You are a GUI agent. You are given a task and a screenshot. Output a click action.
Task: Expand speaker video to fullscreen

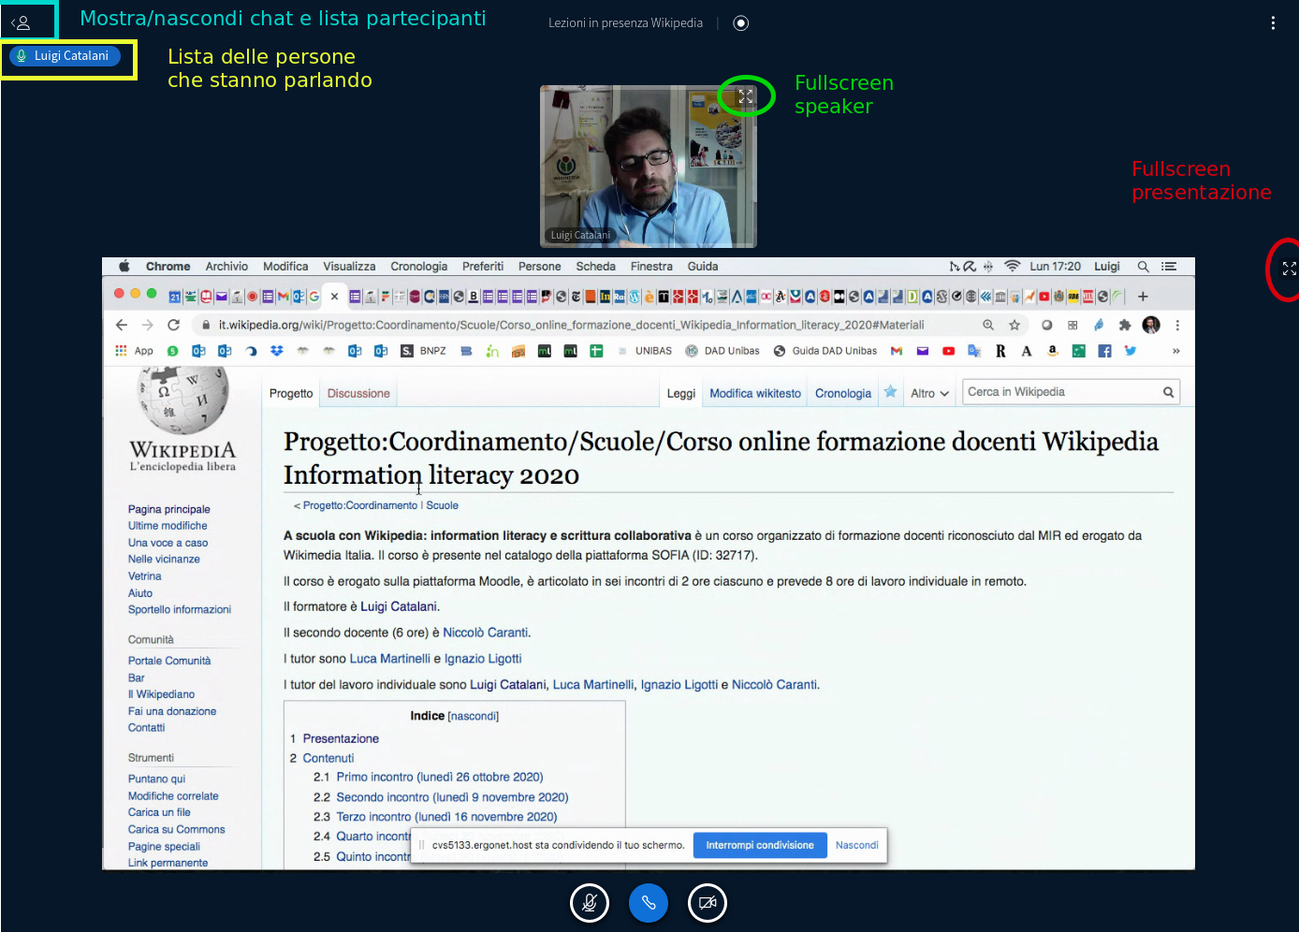click(746, 96)
